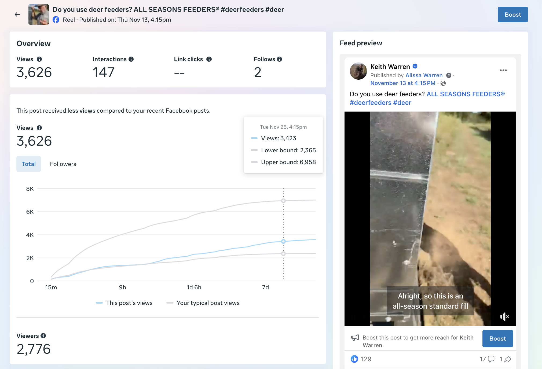
Task: Click the comment icon under the post
Action: coord(491,359)
